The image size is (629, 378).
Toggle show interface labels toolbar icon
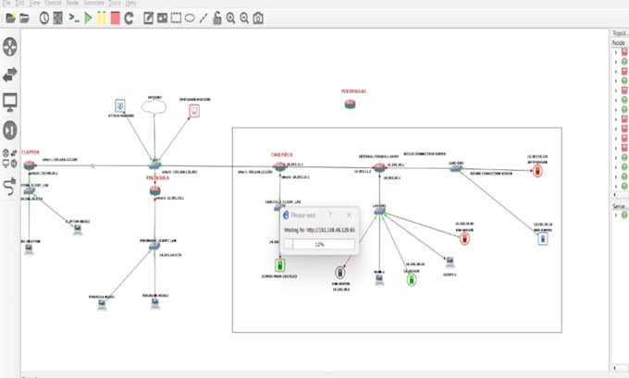point(57,18)
